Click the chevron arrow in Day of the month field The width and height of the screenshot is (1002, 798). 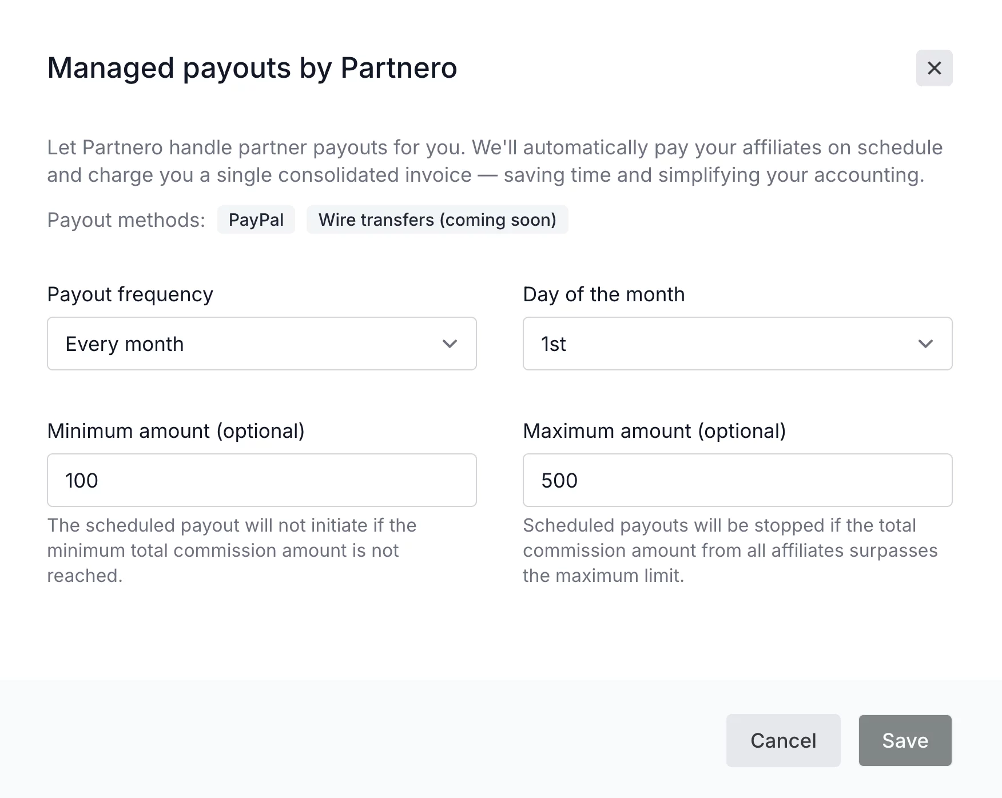[925, 344]
